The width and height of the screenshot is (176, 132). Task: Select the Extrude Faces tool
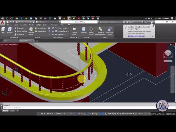click(x=61, y=31)
